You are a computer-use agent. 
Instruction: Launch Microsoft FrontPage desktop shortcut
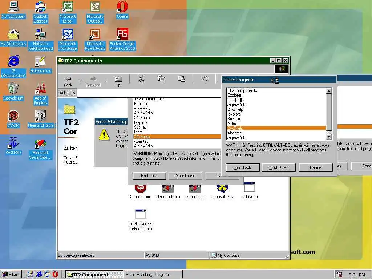(68, 40)
